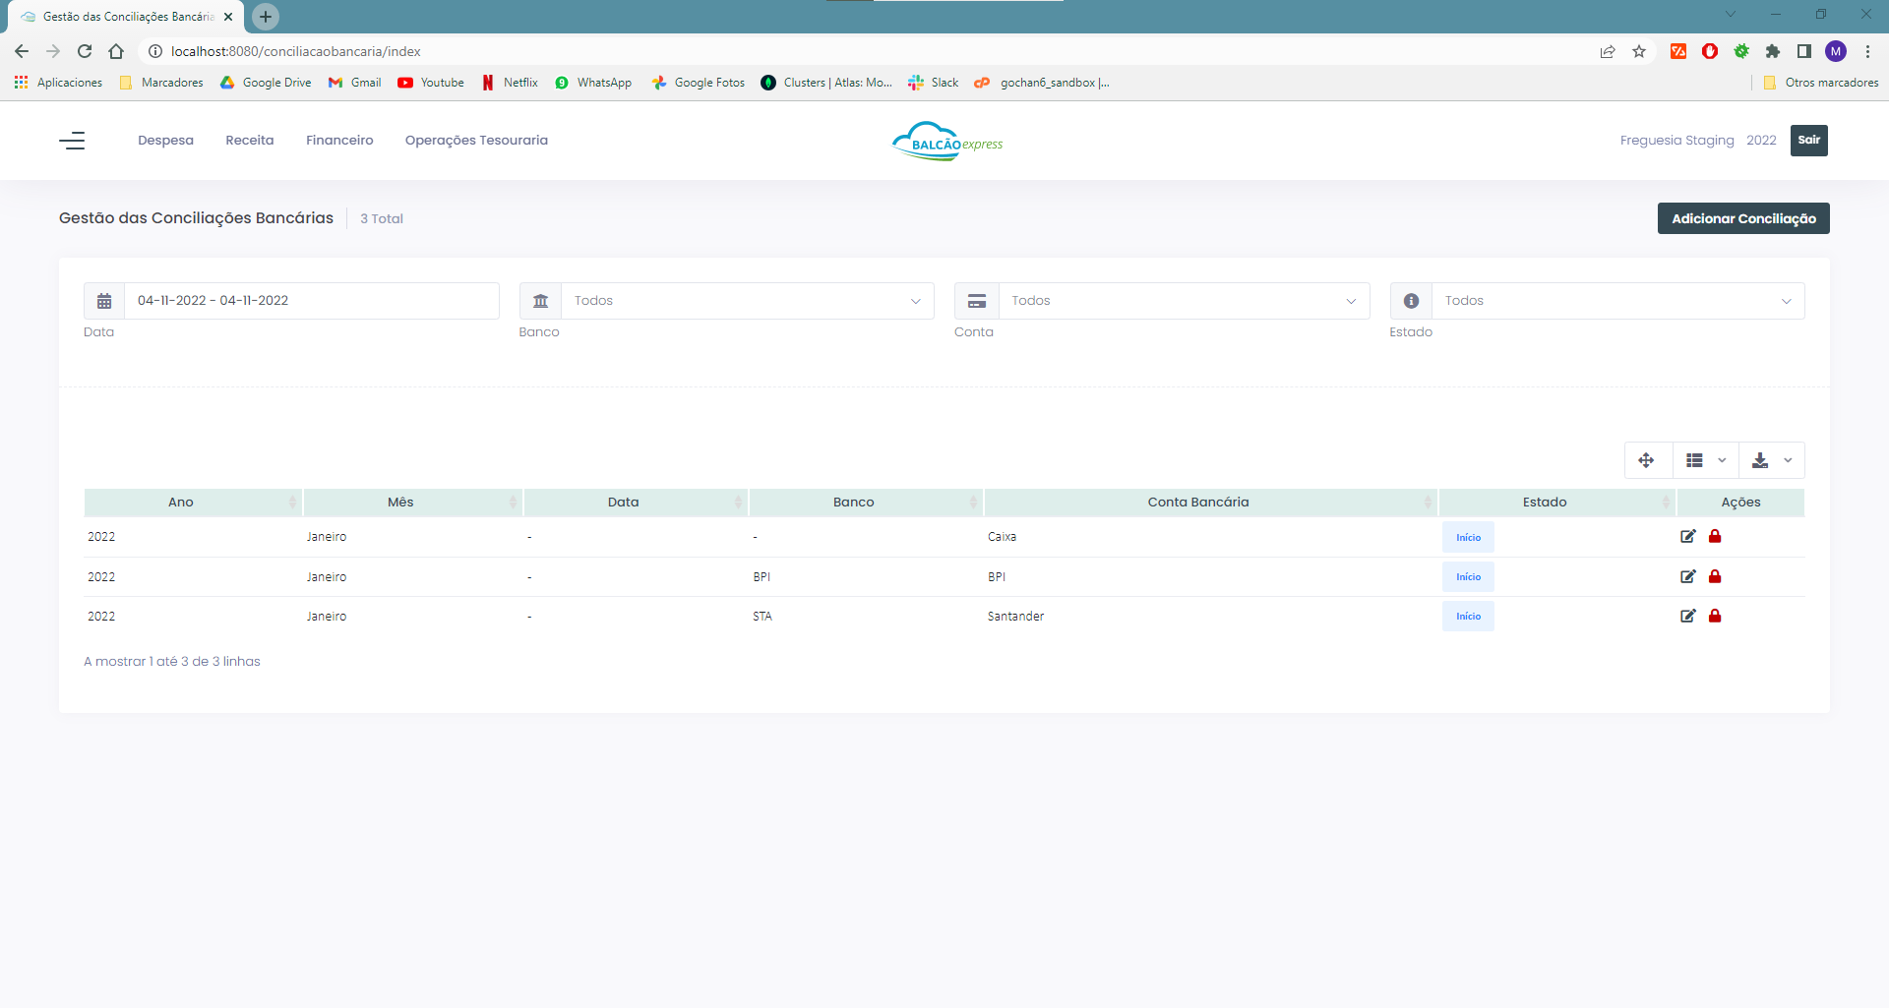Screen dimensions: 1889x1008
Task: Close the Gestão das Conciliações browser tab
Action: pos(228,17)
